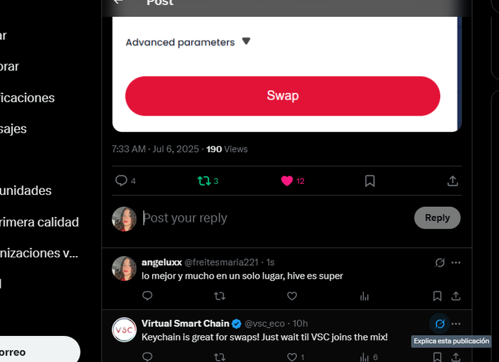Focus the Post your reply field
The image size is (499, 362).
click(275, 218)
